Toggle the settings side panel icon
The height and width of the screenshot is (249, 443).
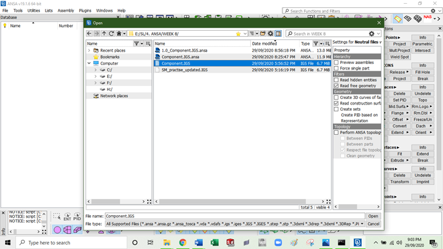pyautogui.click(x=278, y=34)
